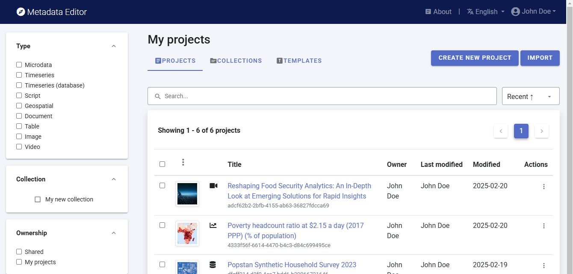573x274 pixels.
Task: Click the Metadata Editor compass logo icon
Action: pyautogui.click(x=21, y=12)
